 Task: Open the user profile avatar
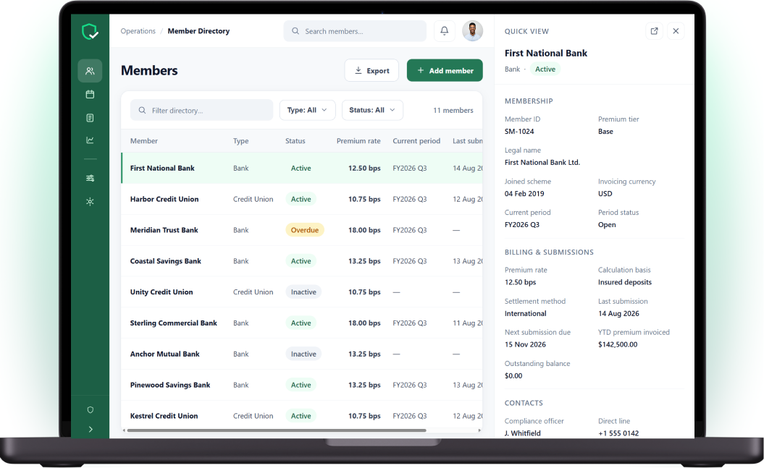(472, 31)
